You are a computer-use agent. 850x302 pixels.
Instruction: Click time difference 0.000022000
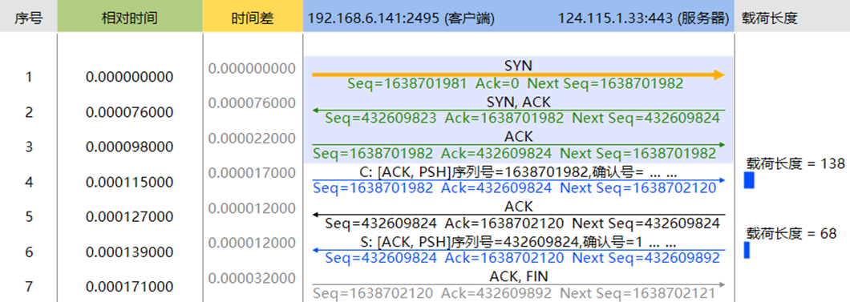252,139
